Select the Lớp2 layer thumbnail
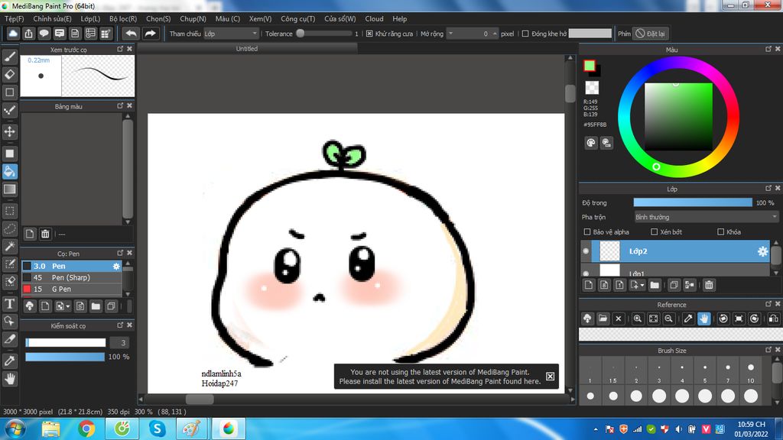Screen dimensions: 783x440 609,251
